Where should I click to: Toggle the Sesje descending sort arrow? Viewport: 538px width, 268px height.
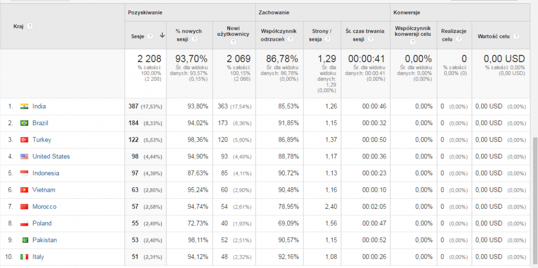point(162,35)
